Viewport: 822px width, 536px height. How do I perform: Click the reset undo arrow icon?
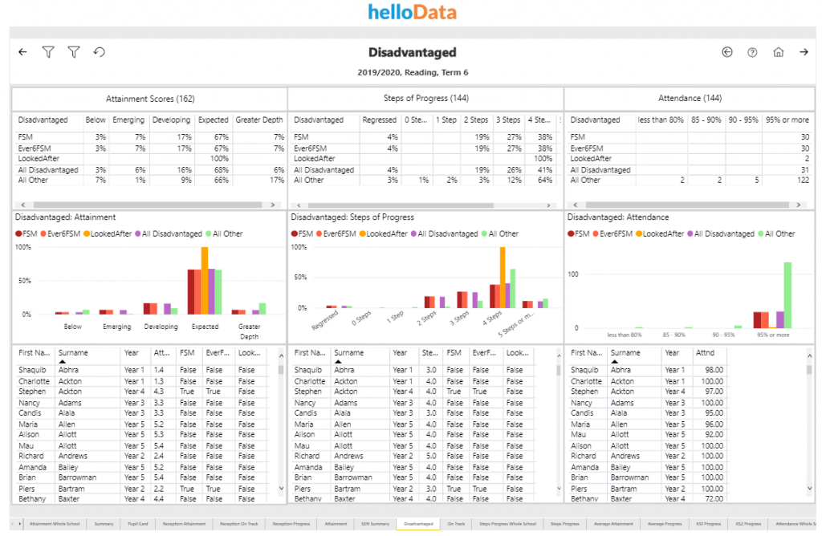[99, 52]
